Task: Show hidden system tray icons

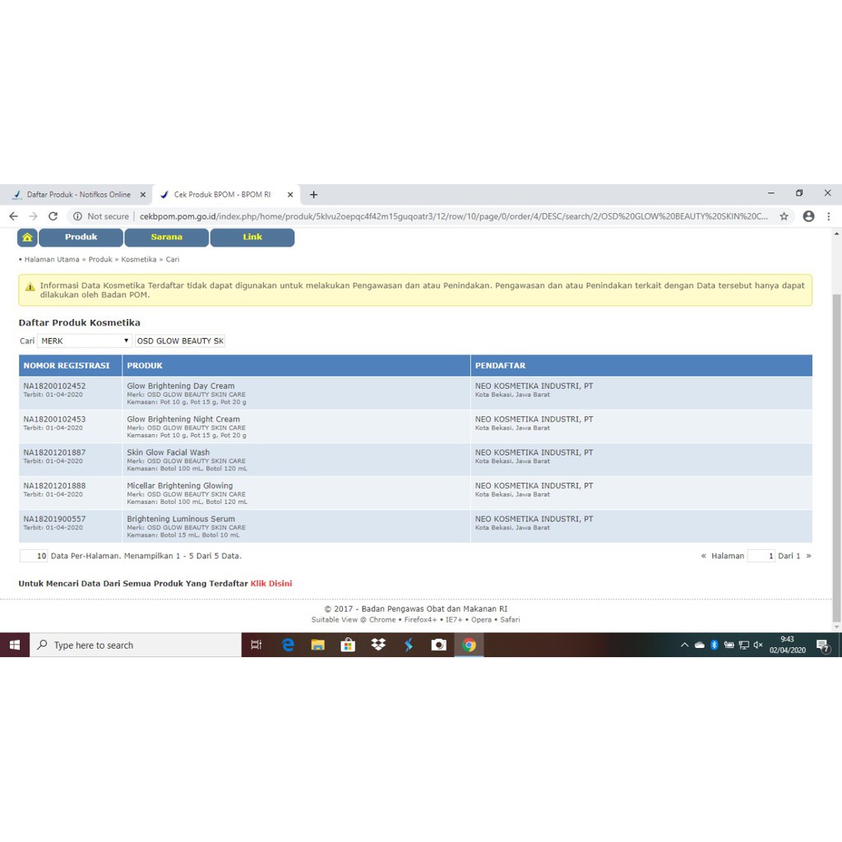Action: tap(685, 645)
